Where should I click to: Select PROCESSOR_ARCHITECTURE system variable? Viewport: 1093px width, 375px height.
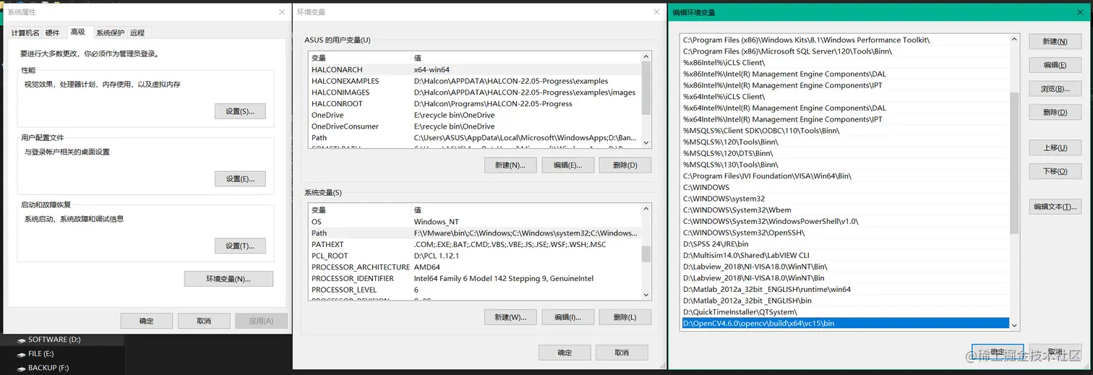pyautogui.click(x=474, y=267)
